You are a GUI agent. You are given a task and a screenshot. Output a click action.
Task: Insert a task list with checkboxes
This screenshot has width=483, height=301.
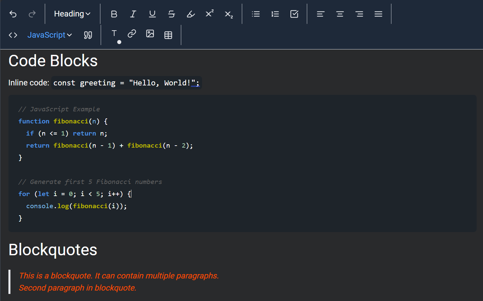coord(294,14)
